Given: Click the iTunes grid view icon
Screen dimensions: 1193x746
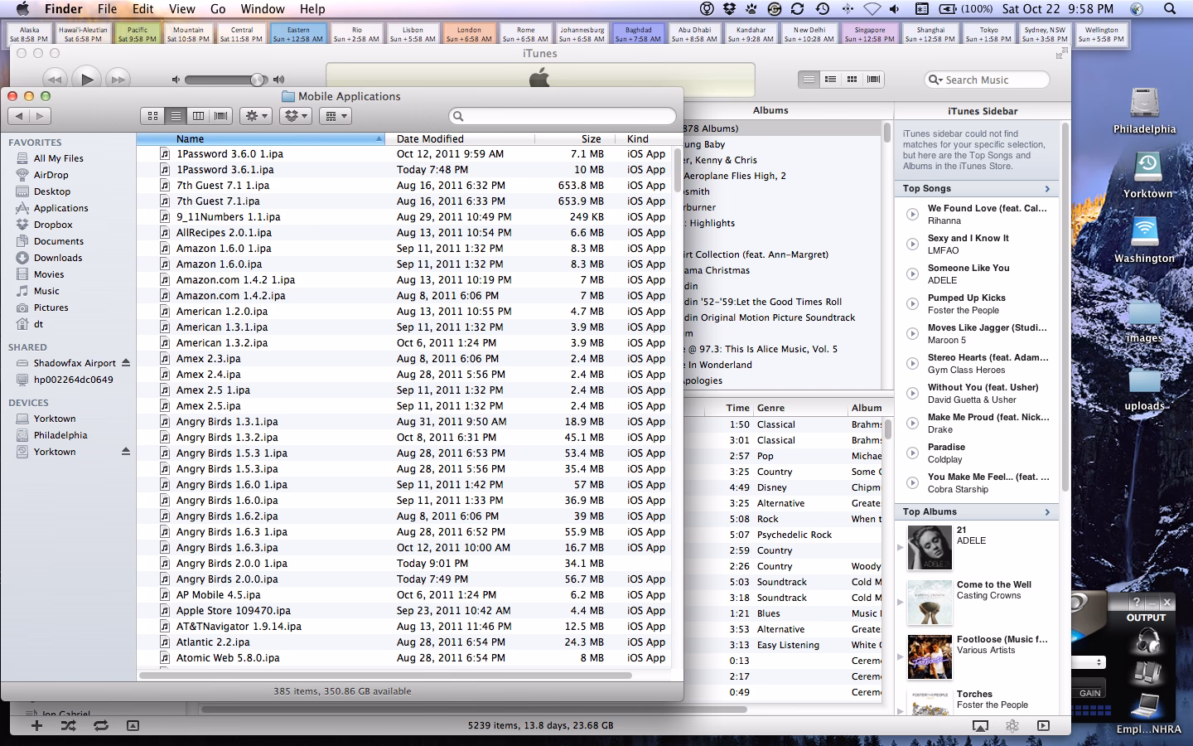Looking at the screenshot, I should click(852, 80).
